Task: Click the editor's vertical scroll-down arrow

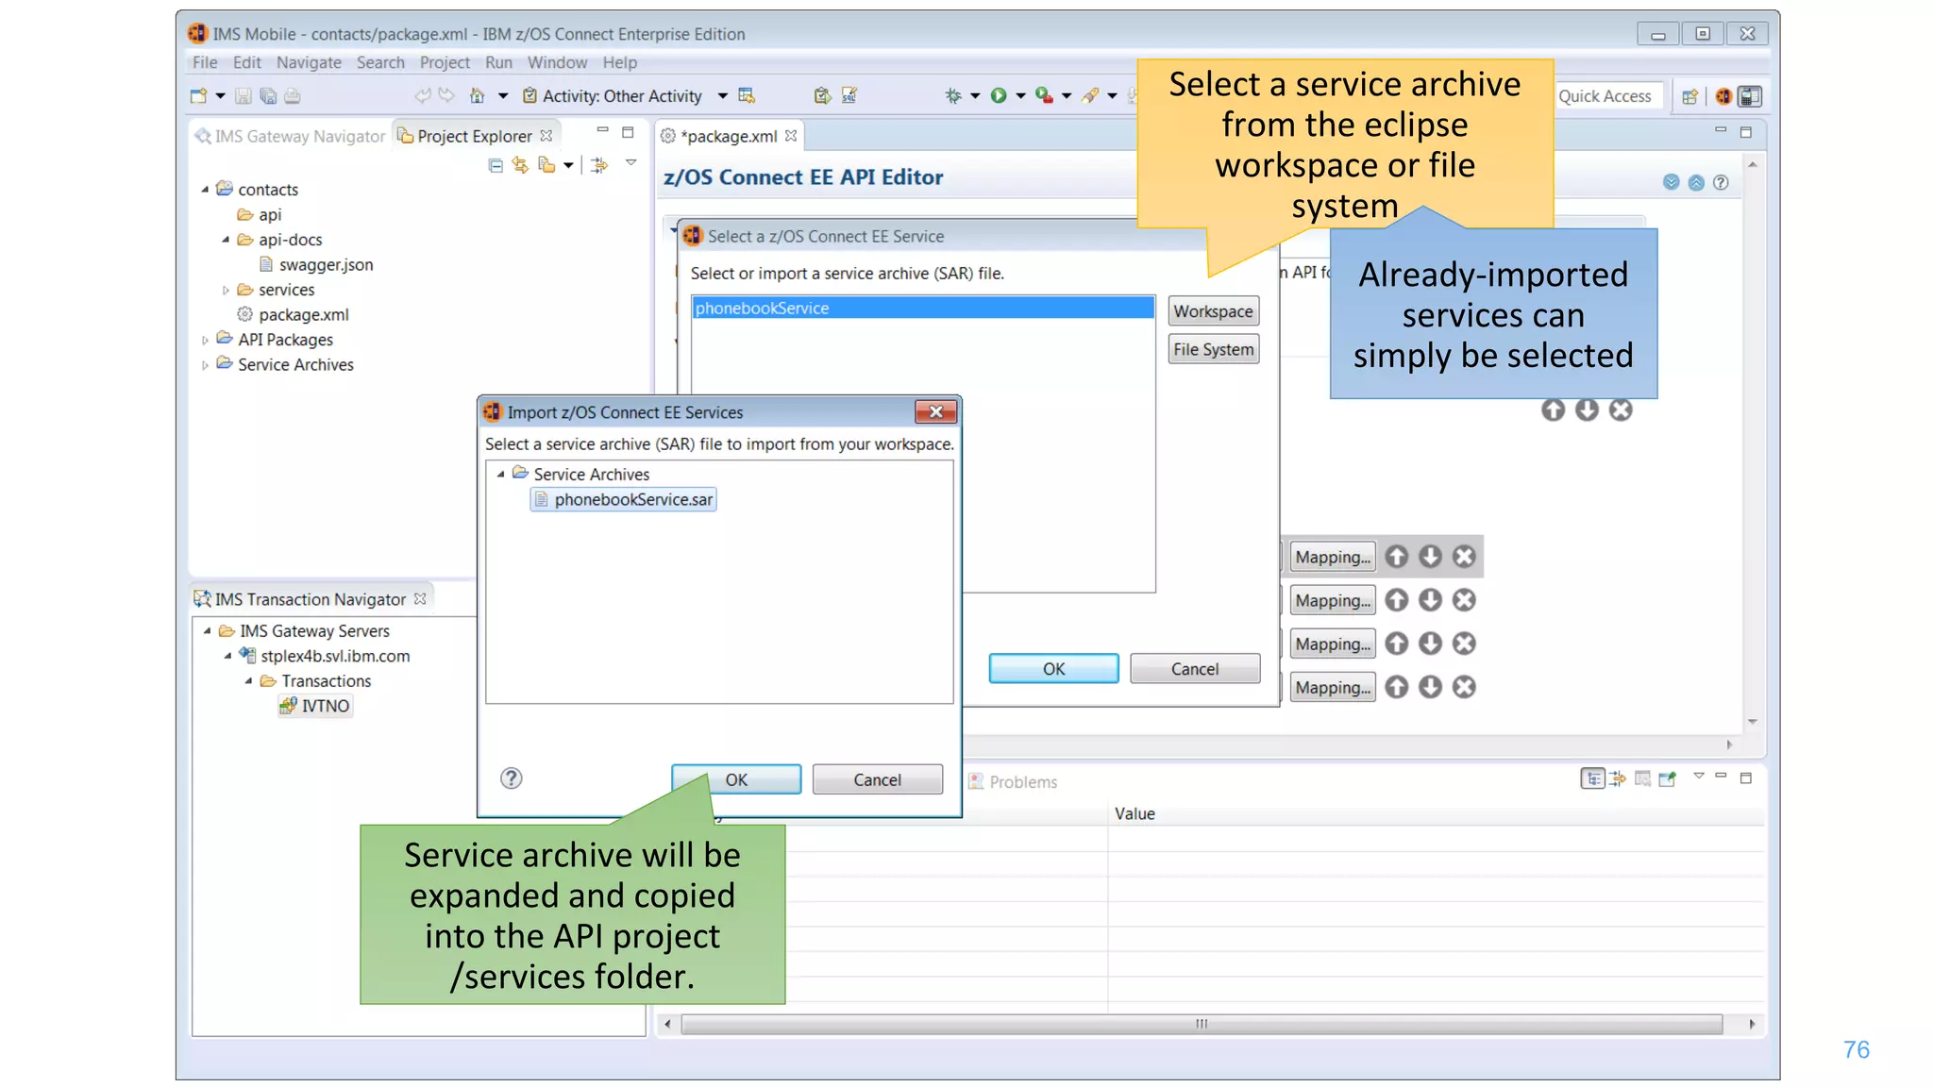Action: [x=1753, y=722]
